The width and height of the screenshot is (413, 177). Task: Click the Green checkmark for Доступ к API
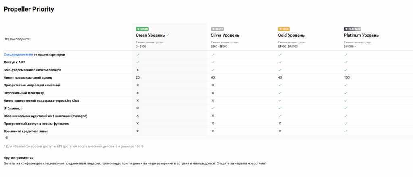138,62
